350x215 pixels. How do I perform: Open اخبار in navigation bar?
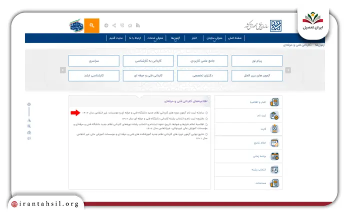coord(194,38)
